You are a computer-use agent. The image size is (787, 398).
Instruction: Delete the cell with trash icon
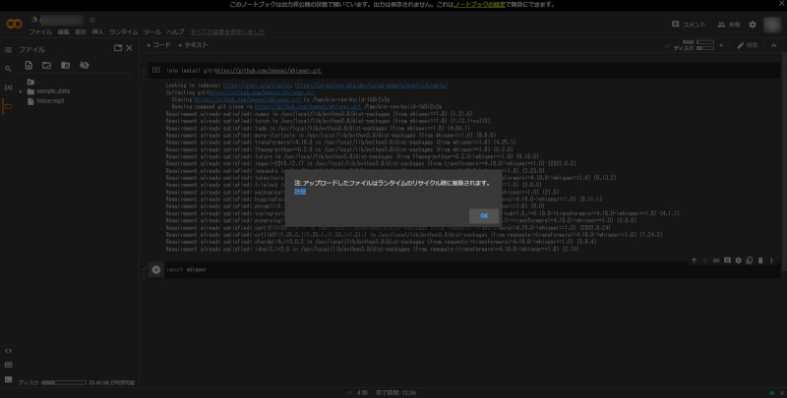[x=760, y=260]
